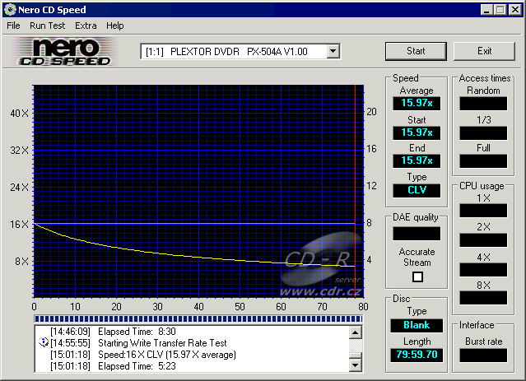Screen dimensions: 526x381
Task: Click the CPU usage 1X field
Action: click(483, 211)
